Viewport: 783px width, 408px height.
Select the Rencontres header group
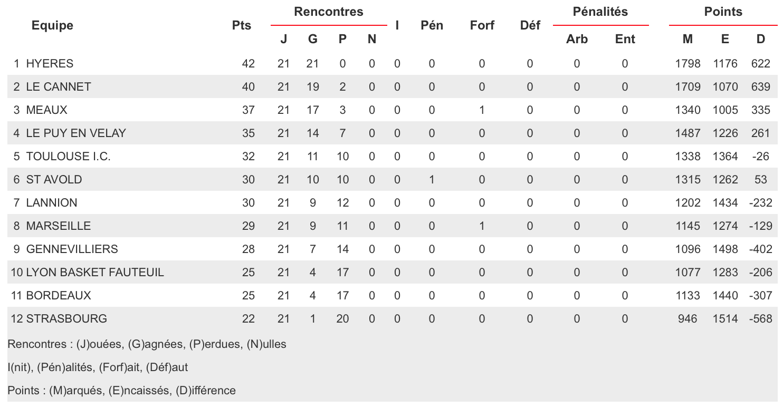coord(329,12)
